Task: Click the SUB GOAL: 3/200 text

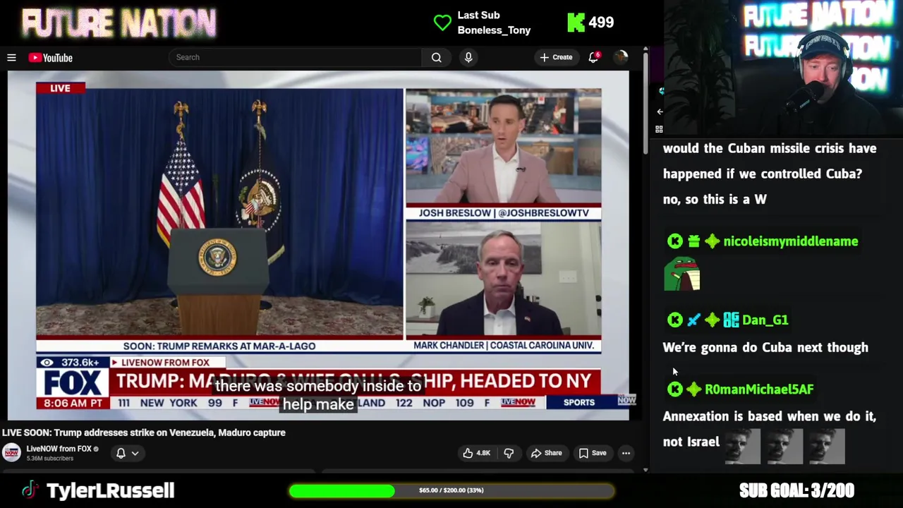Action: [x=796, y=490]
